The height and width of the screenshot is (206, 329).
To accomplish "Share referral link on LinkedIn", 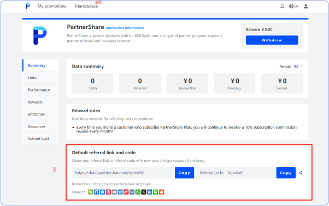I will click(x=150, y=192).
